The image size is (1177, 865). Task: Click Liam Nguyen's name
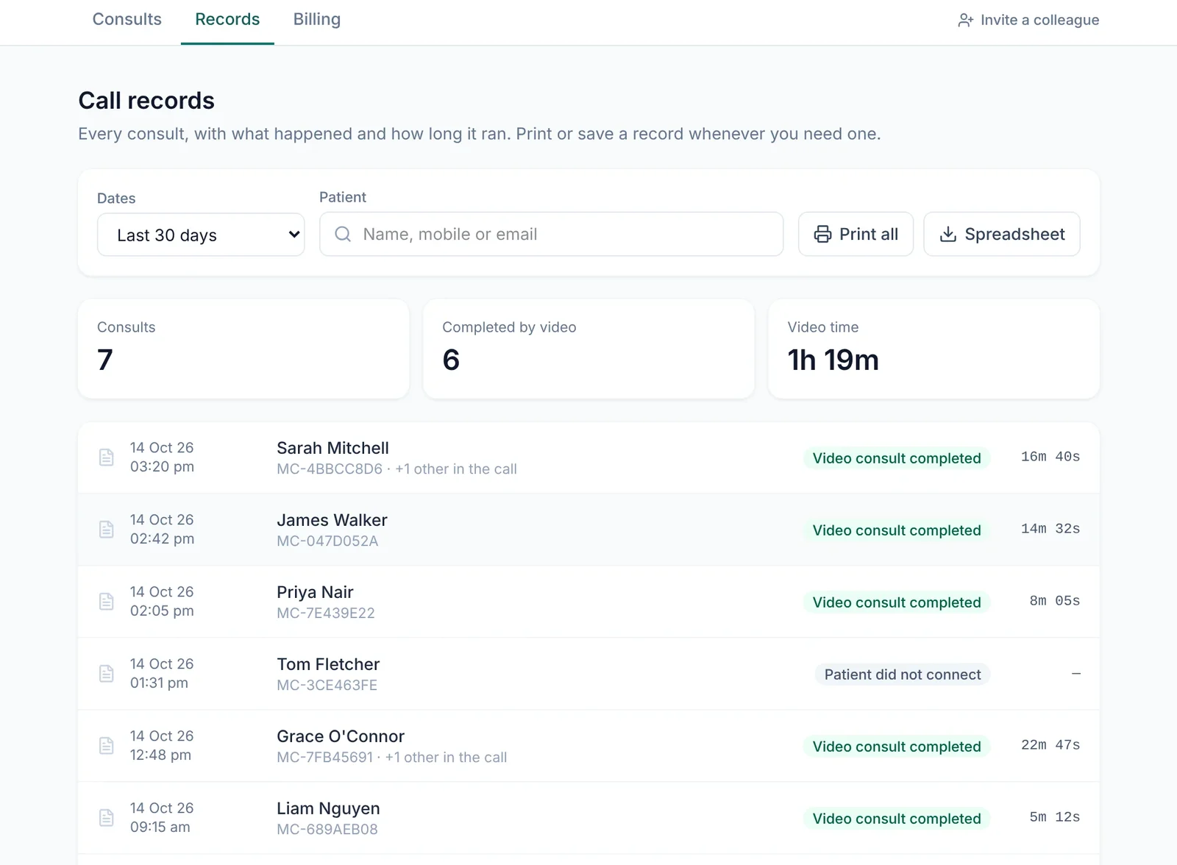point(328,808)
